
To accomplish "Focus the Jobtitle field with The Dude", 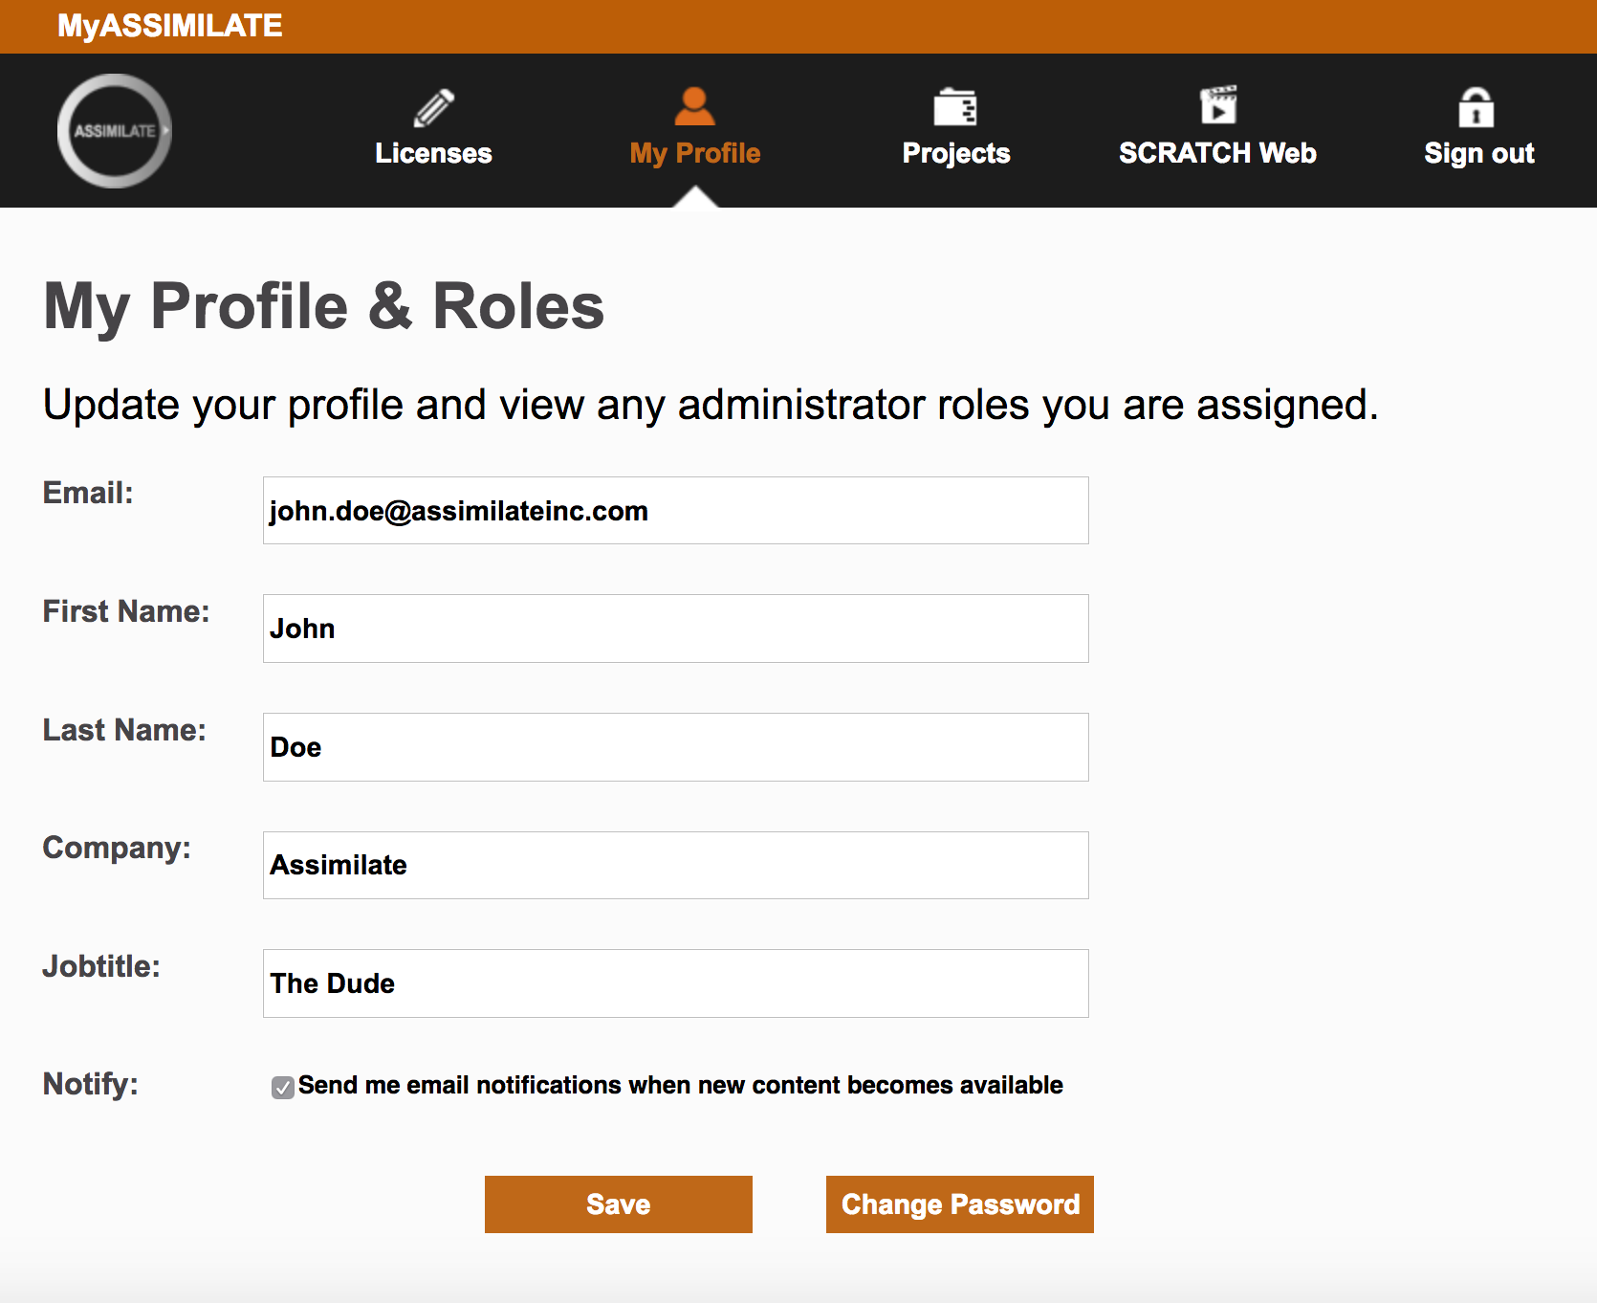I will click(676, 983).
